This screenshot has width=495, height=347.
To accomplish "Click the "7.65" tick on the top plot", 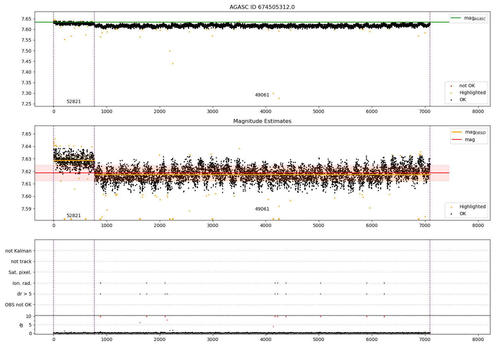I will pyautogui.click(x=26, y=19).
